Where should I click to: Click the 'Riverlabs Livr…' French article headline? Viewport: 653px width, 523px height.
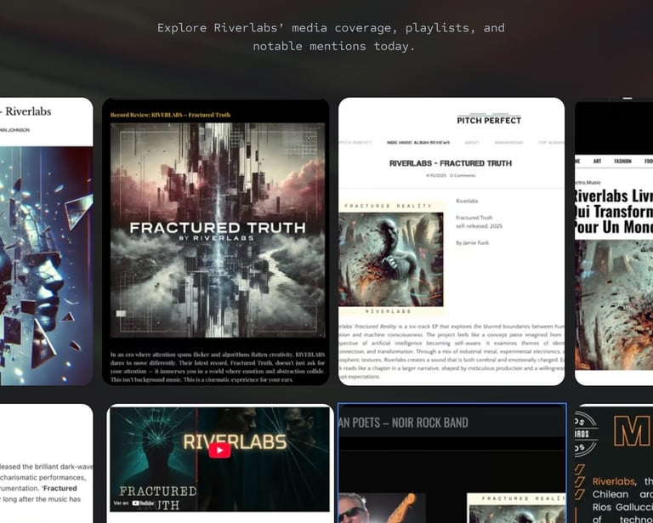pyautogui.click(x=614, y=212)
